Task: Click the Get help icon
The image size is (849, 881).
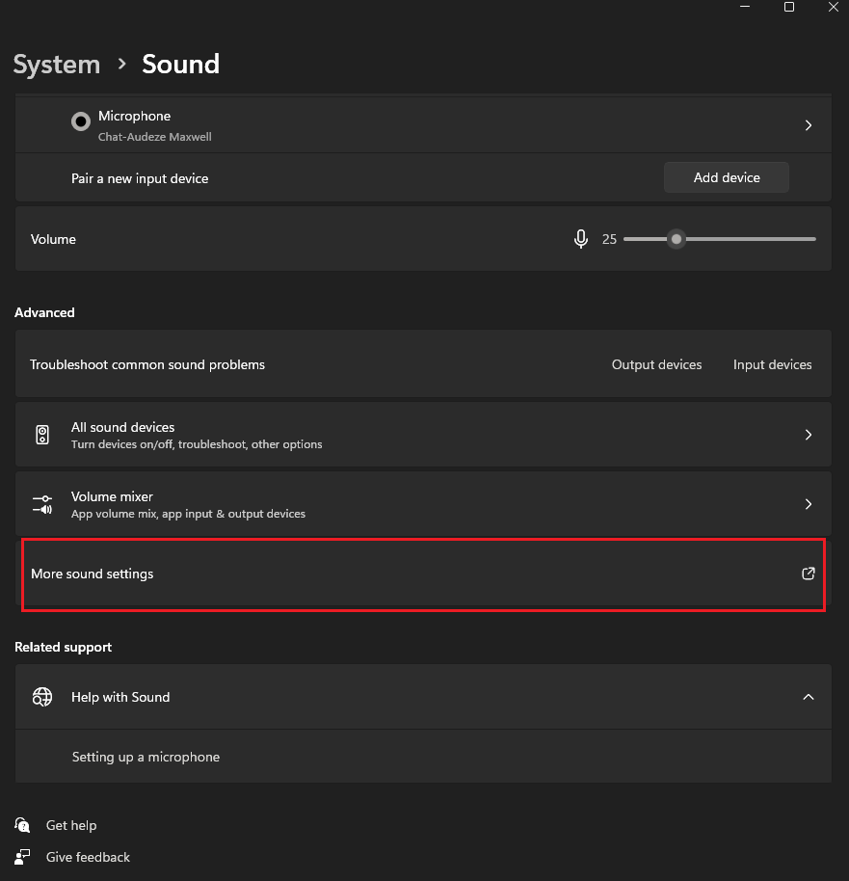Action: pos(21,825)
